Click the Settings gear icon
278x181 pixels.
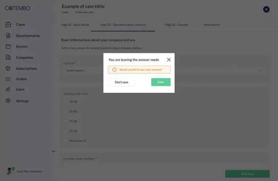coord(8,101)
